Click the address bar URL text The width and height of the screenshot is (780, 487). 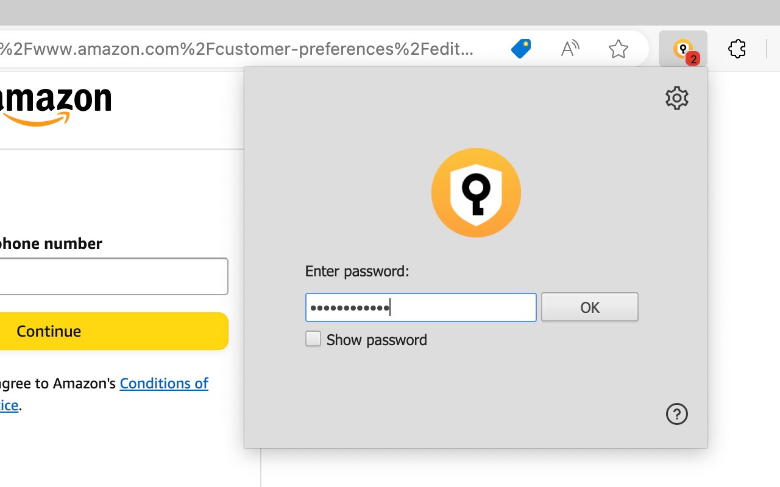(236, 49)
